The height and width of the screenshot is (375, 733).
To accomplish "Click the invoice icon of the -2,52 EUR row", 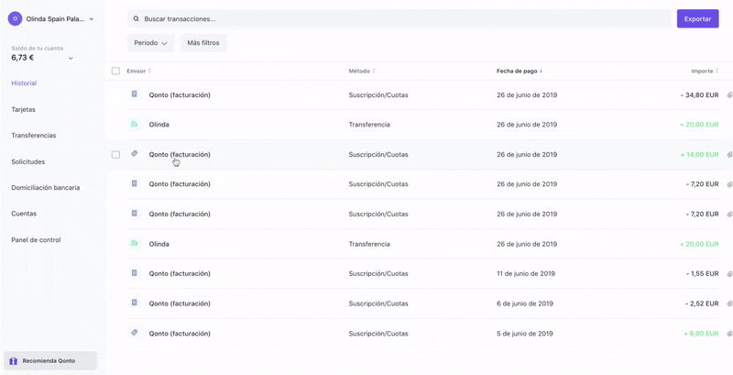I will 134,303.
